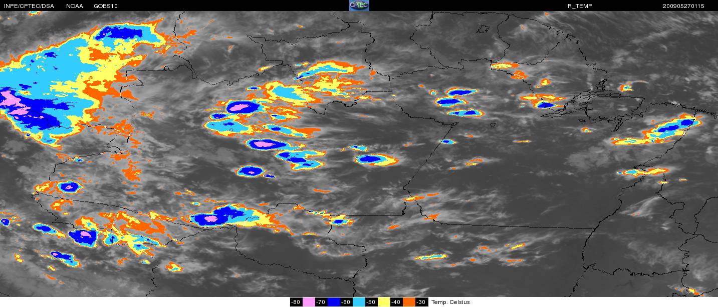Screen dimensions: 718x307
Task: Click the -40 legend value
Action: coord(396,302)
